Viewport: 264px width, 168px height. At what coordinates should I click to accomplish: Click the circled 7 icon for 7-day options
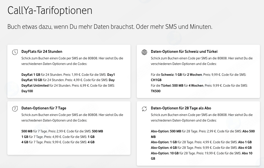pos(15,109)
